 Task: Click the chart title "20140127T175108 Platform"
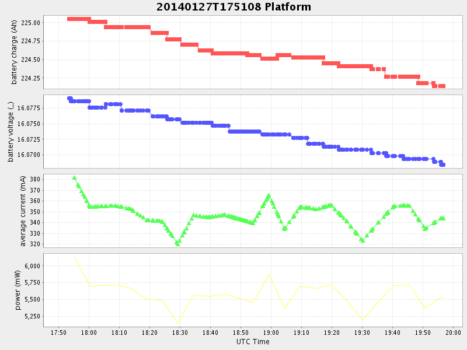(x=233, y=7)
